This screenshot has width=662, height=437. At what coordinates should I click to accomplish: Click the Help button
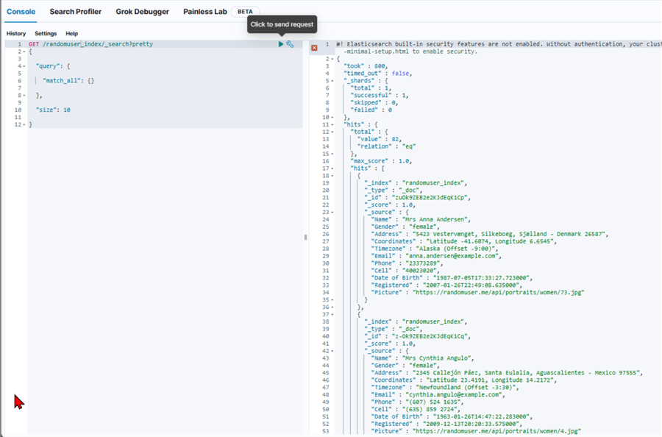coord(71,34)
